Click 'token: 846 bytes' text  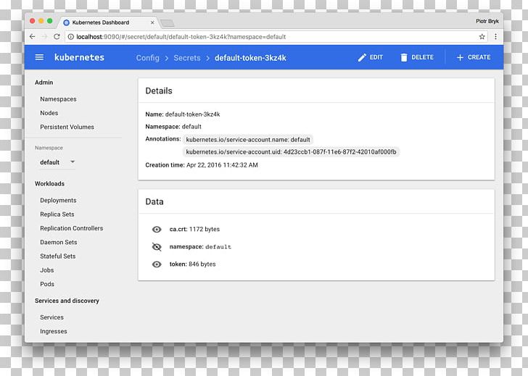click(193, 264)
